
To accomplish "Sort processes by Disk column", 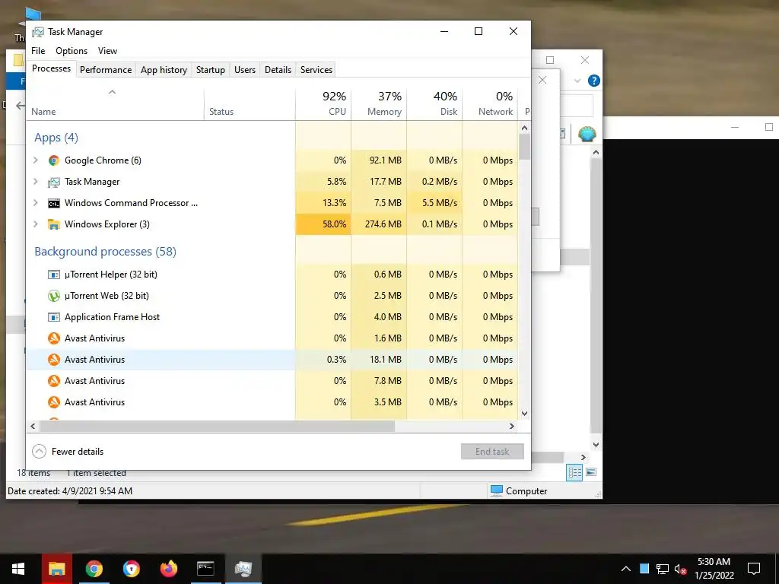I will pos(434,103).
